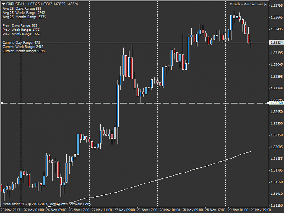Click the 1.62300 price scale label

(277, 124)
